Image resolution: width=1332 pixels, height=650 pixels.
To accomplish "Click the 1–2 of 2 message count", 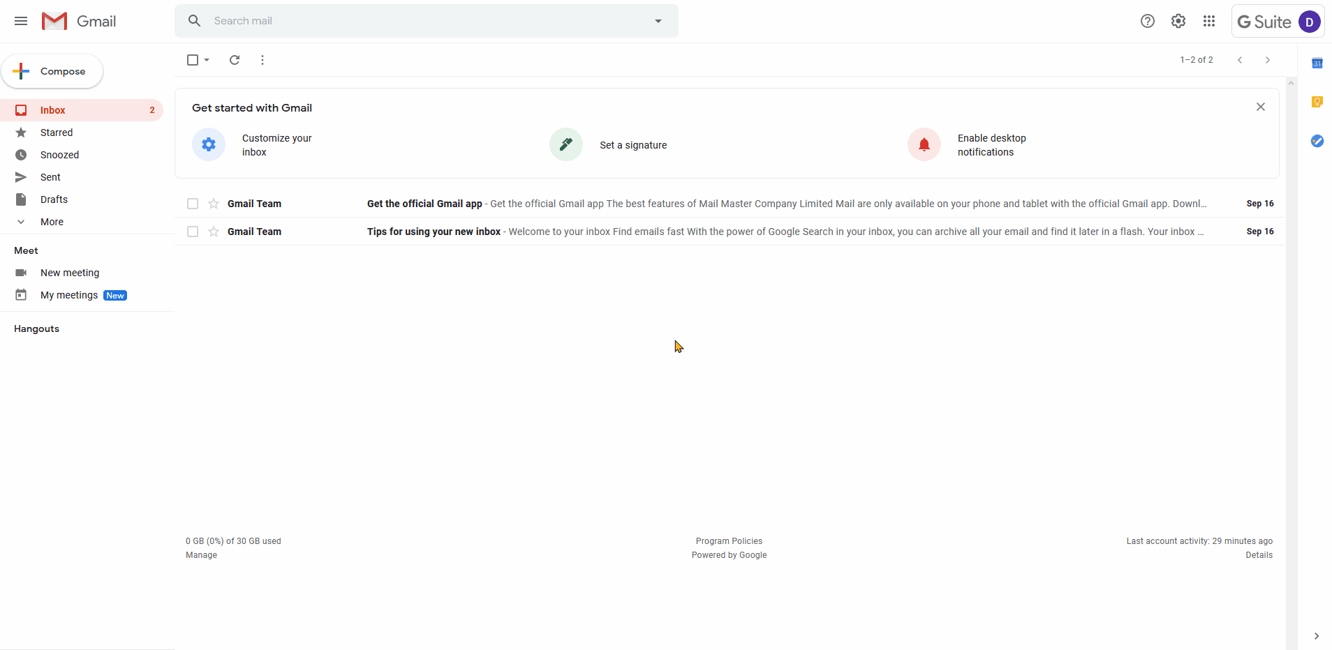I will tap(1197, 60).
